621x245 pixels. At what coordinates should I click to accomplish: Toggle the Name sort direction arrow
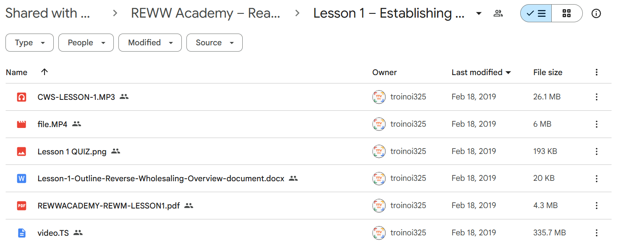click(x=45, y=72)
